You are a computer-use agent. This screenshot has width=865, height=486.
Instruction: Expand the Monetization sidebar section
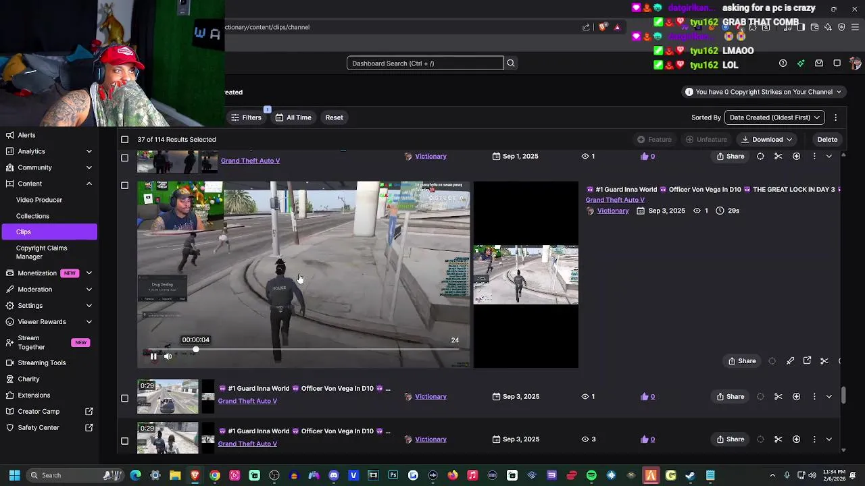(89, 273)
